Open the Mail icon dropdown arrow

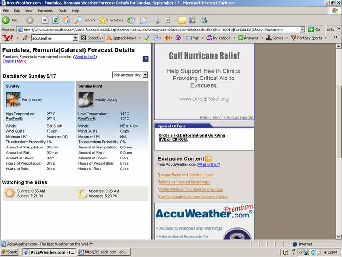click(x=149, y=20)
